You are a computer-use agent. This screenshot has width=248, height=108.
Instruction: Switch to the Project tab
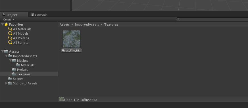tap(14, 14)
